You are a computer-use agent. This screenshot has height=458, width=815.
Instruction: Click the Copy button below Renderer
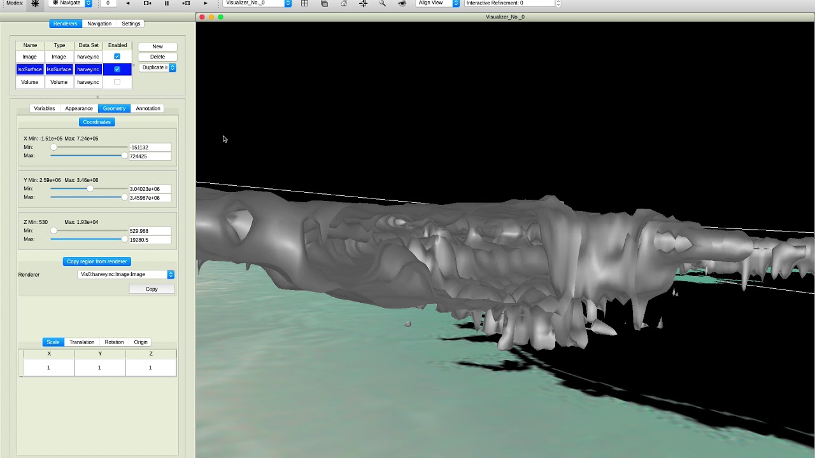tap(152, 289)
